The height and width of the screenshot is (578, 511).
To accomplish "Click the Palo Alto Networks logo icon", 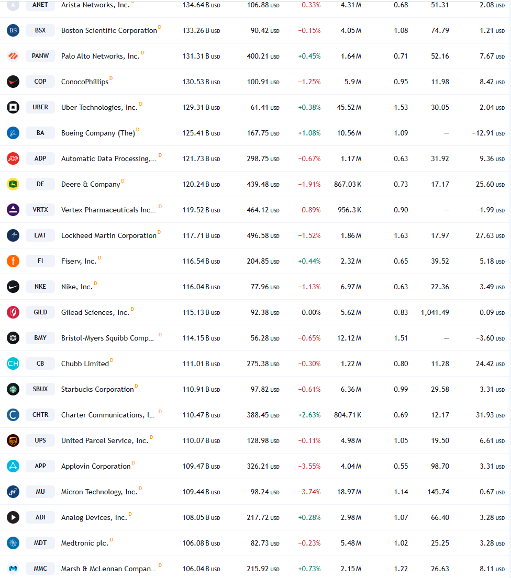I will click(x=13, y=56).
